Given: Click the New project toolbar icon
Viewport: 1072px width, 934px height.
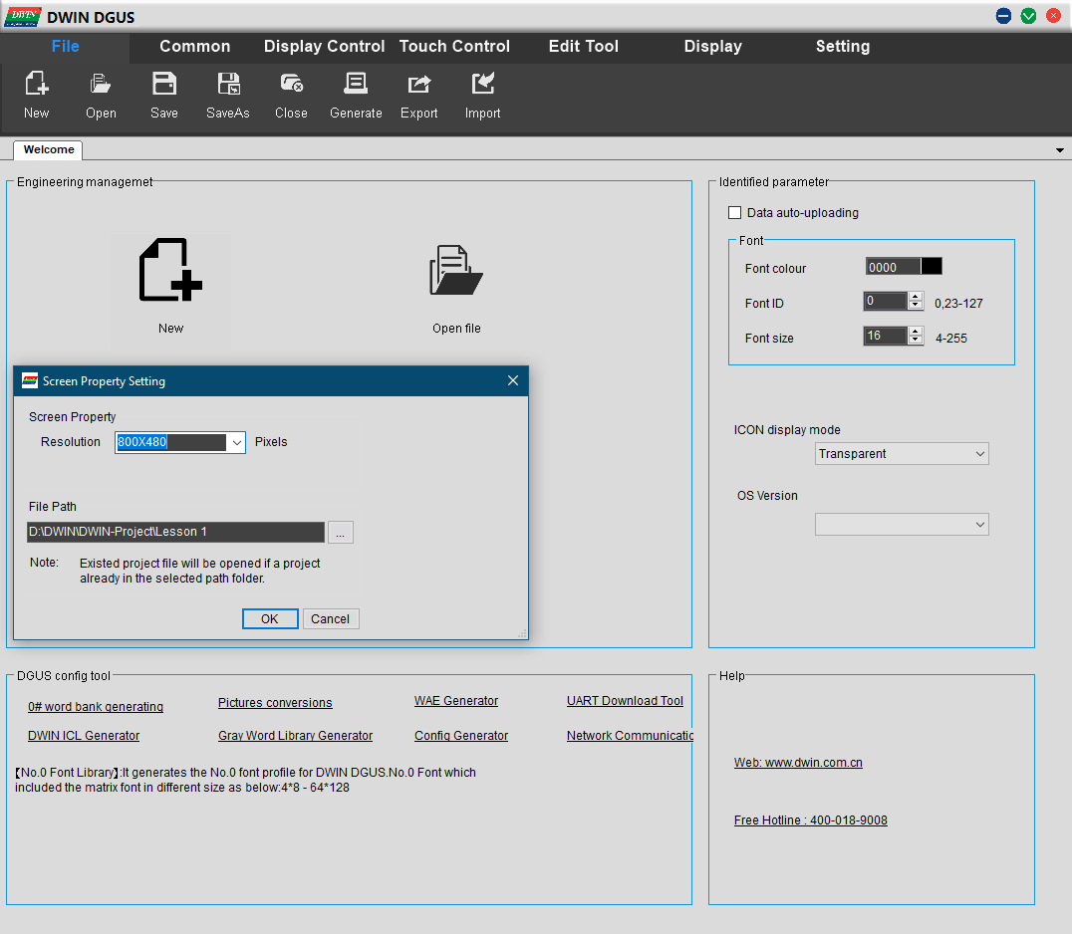Looking at the screenshot, I should pyautogui.click(x=36, y=84).
